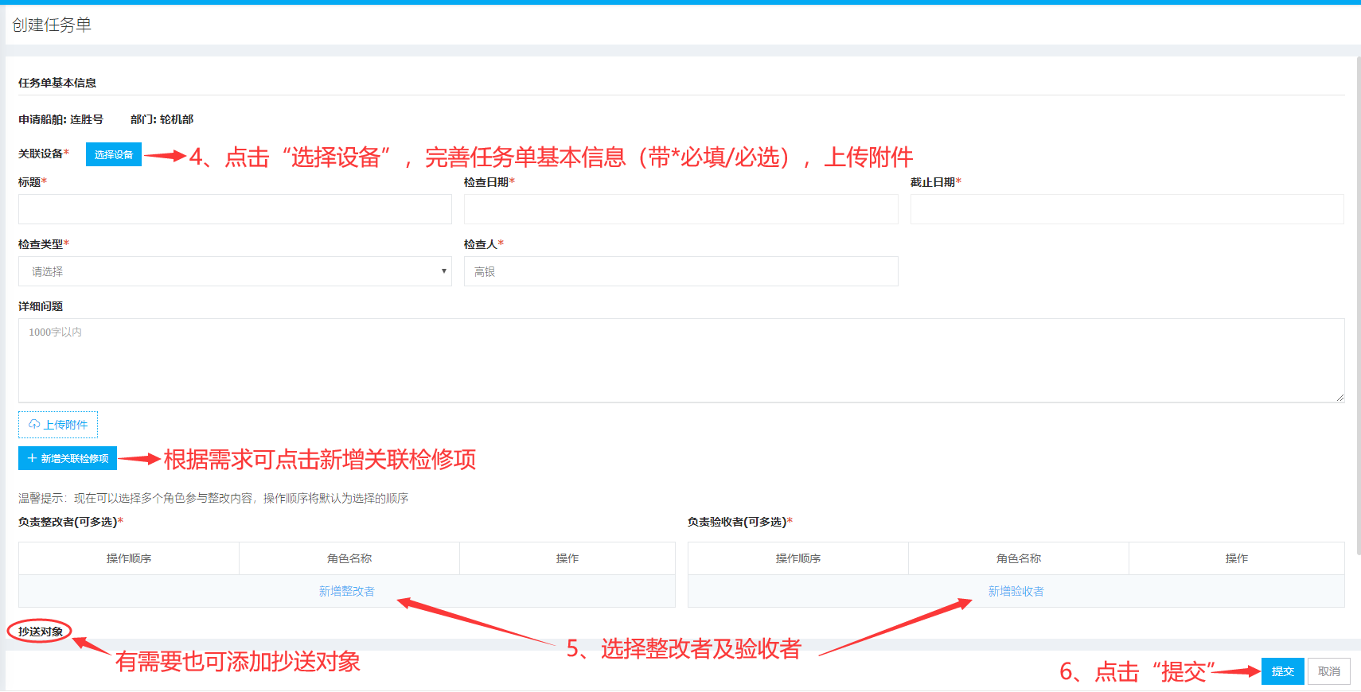The width and height of the screenshot is (1361, 692).
Task: Cancel the form with 取消
Action: pyautogui.click(x=1329, y=671)
